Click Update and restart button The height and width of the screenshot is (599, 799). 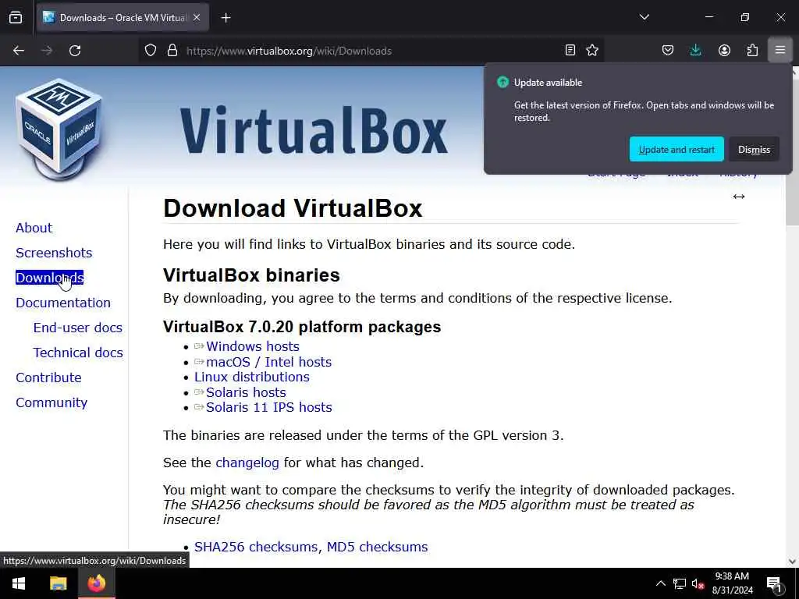pyautogui.click(x=676, y=149)
